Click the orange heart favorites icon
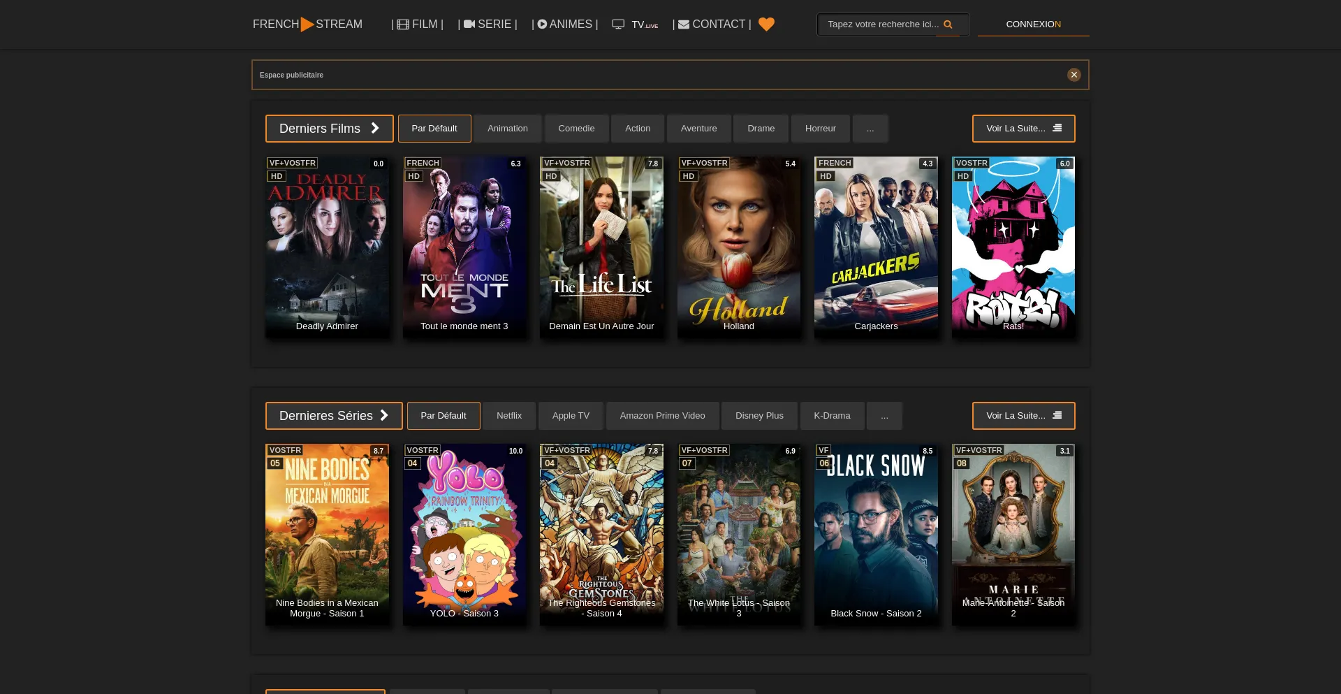This screenshot has width=1341, height=694. coord(767,24)
